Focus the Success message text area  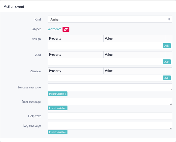[x=110, y=87]
